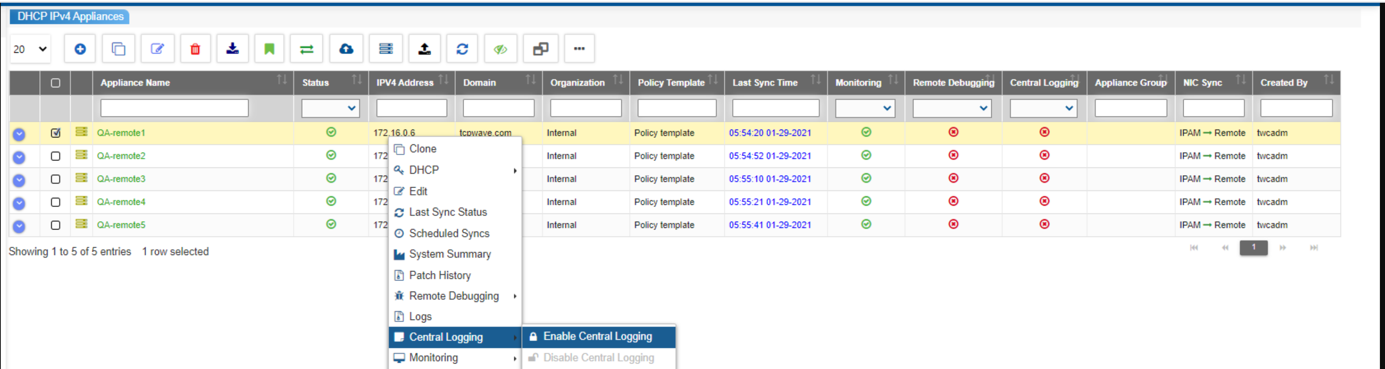Toggle the select-all header checkbox
1385x369 pixels.
(x=55, y=83)
